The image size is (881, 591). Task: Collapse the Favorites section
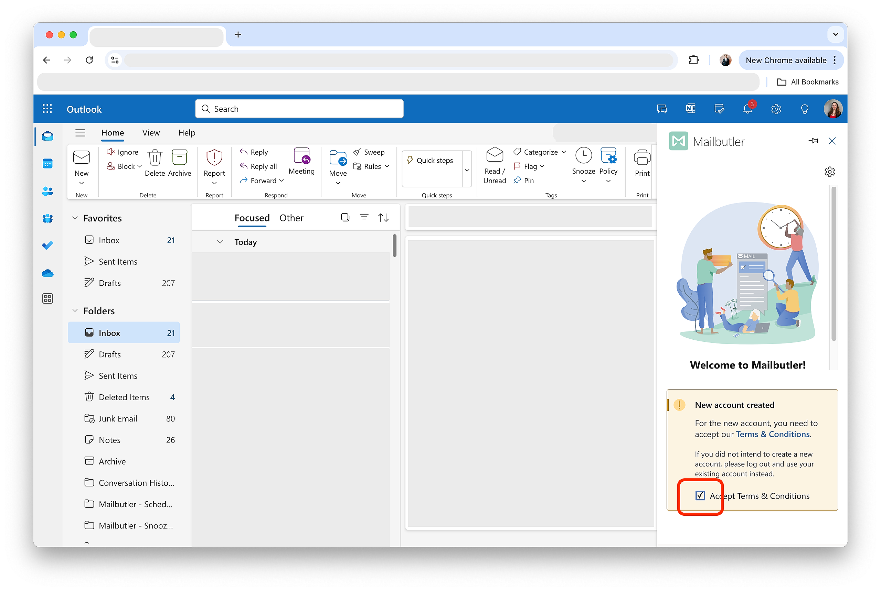click(75, 218)
